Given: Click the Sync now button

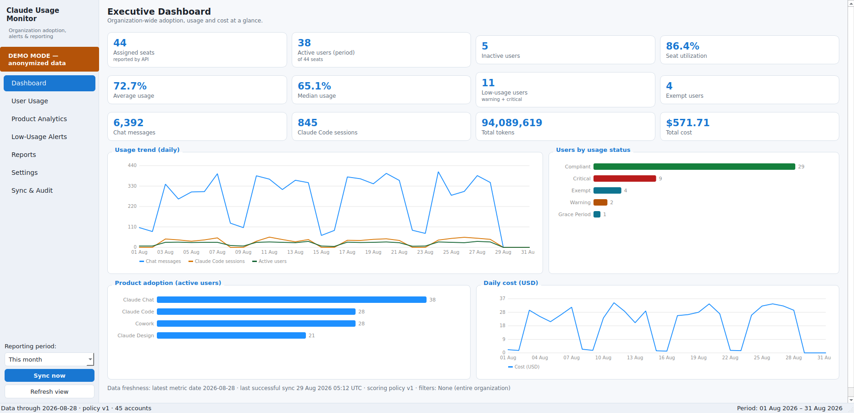Looking at the screenshot, I should [50, 375].
